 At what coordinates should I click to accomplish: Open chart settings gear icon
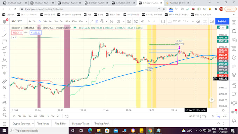click(x=198, y=21)
